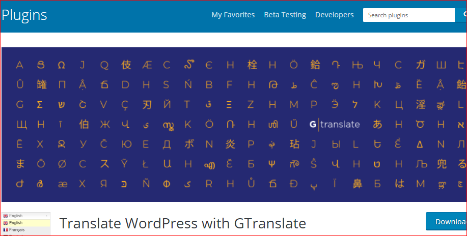Select highlighted English option in list

pyautogui.click(x=26, y=223)
